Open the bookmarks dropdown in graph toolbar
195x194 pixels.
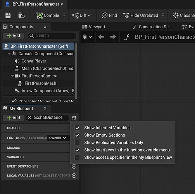coord(87,37)
